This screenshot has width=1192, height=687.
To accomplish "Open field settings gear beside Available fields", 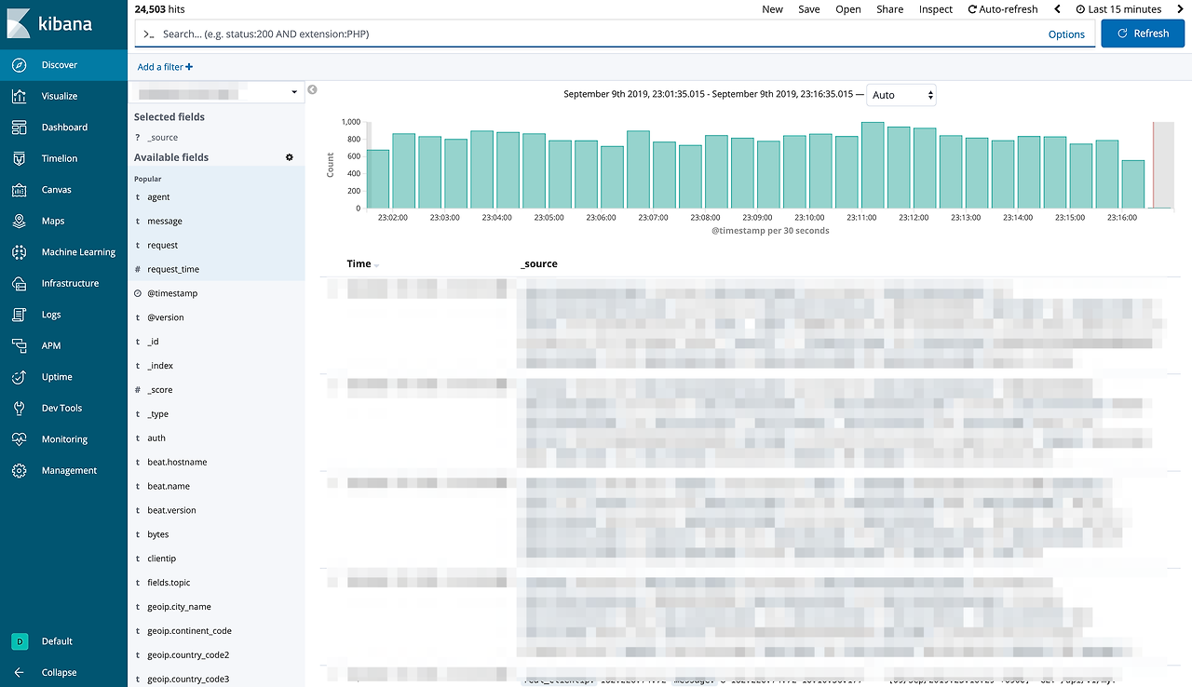I will [290, 157].
